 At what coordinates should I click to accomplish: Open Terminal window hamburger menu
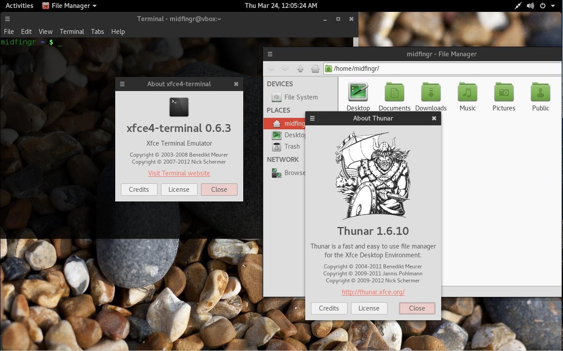click(x=7, y=19)
